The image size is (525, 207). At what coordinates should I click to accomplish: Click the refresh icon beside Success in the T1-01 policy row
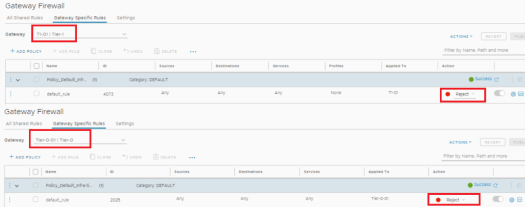click(x=496, y=79)
